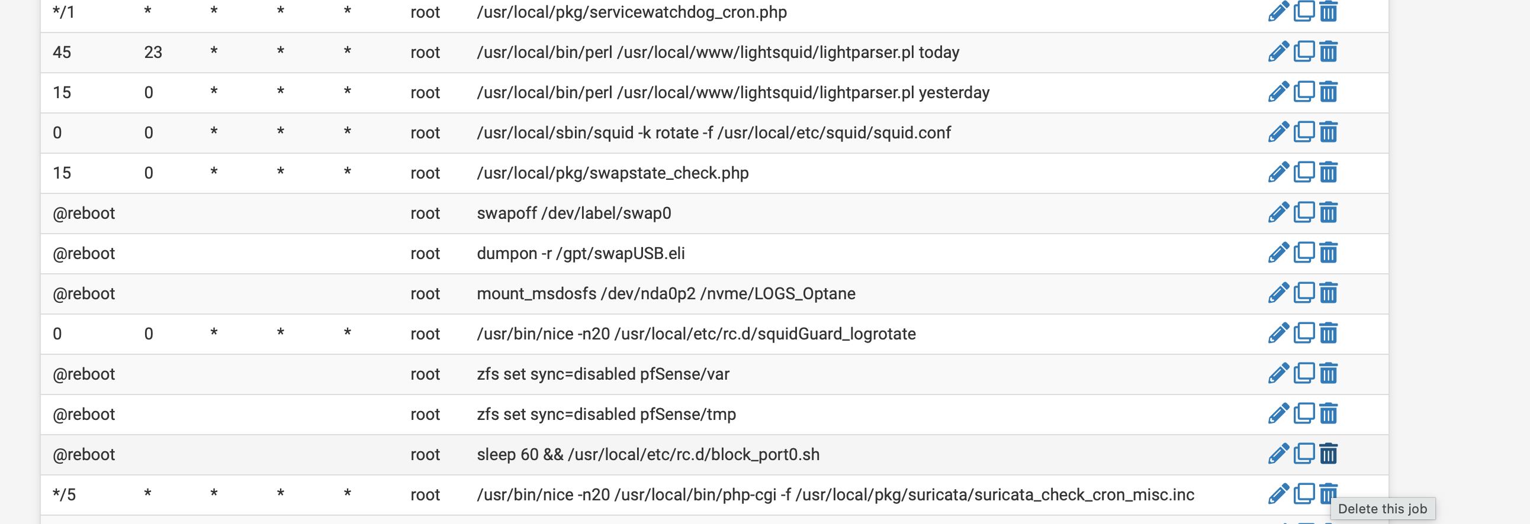Viewport: 1530px width, 524px height.
Task: Edit the lightparser.pl today job
Action: coord(1278,51)
